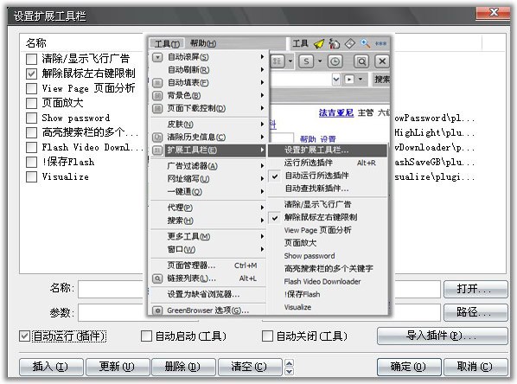Tick the Show password checkbox
Viewport: 517px width, 384px height.
click(31, 118)
